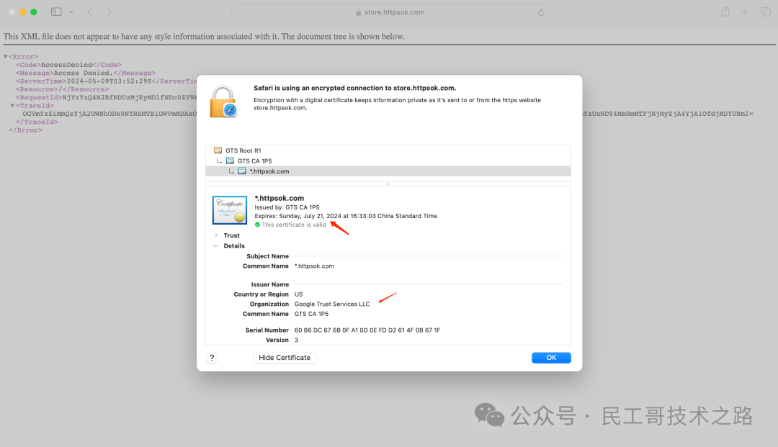
Task: Open a new tab with the plus icon
Action: [746, 12]
